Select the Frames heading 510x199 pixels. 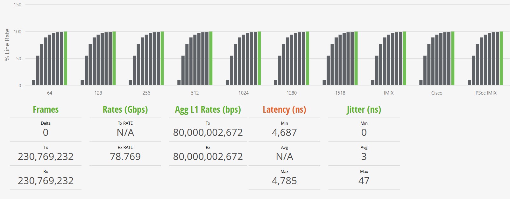46,110
